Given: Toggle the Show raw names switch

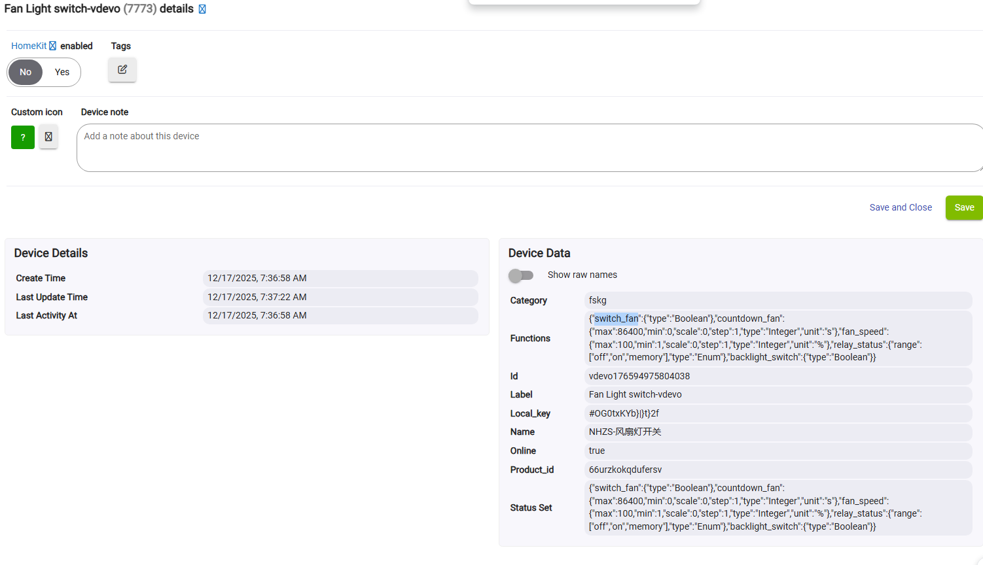Looking at the screenshot, I should pos(521,275).
